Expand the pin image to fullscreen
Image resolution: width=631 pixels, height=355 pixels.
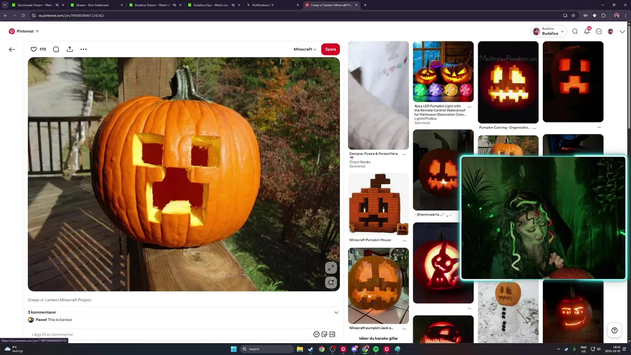pyautogui.click(x=331, y=268)
